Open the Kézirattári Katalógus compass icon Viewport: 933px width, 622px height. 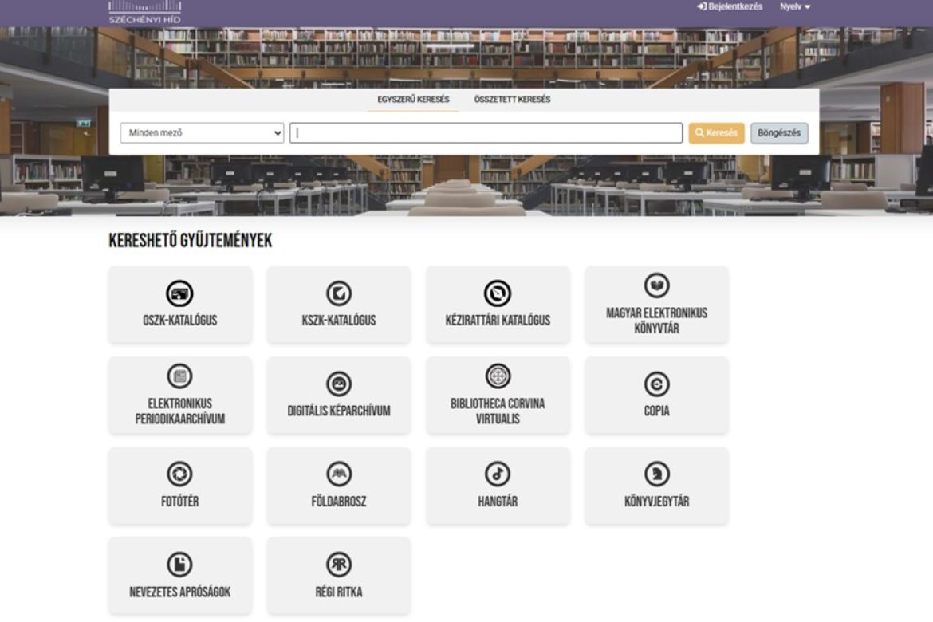pyautogui.click(x=498, y=293)
